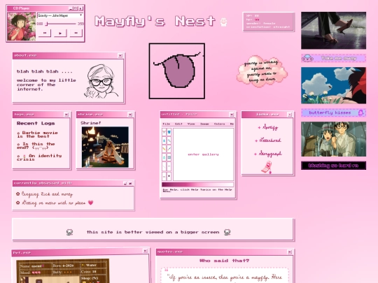
Task: Click the rainy high heels image
Action: click(333, 31)
